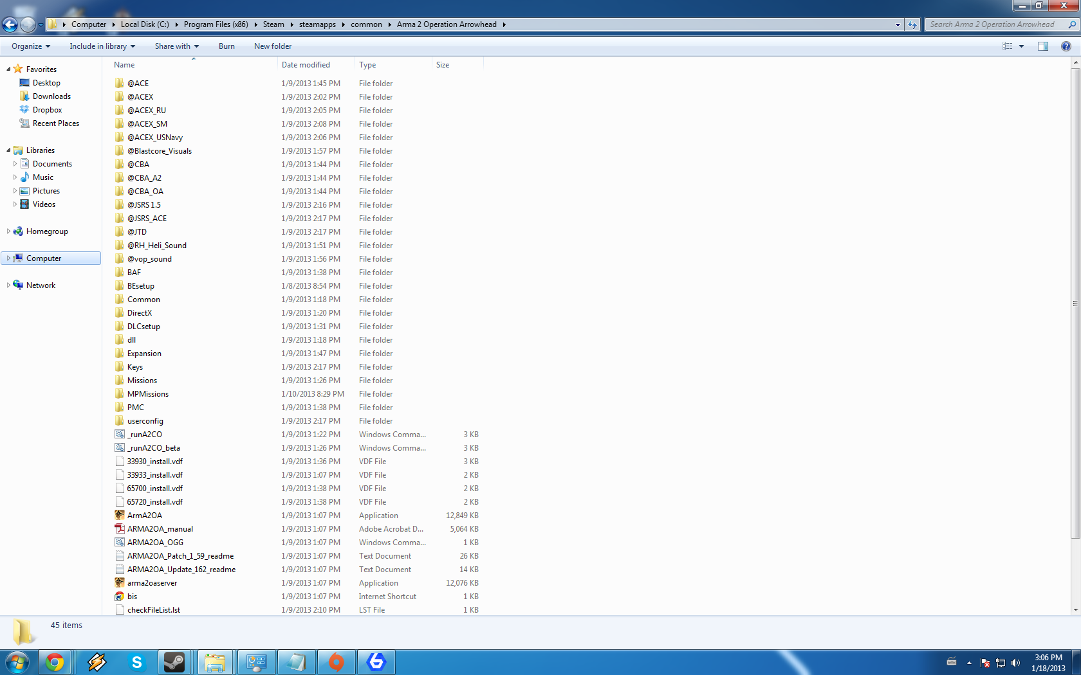Click the file list vertical scrollbar
The height and width of the screenshot is (675, 1081).
click(x=1075, y=303)
